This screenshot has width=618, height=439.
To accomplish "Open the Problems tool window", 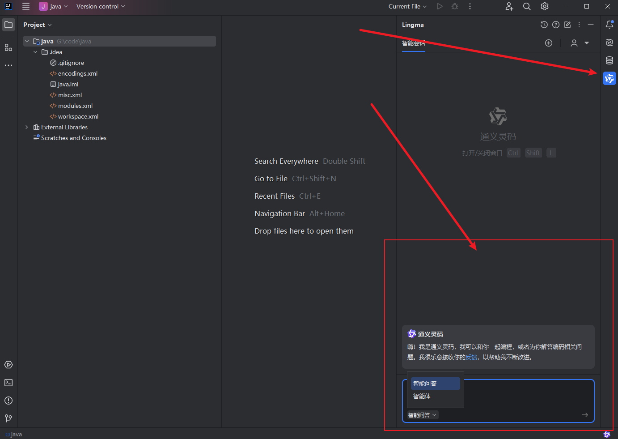I will click(x=8, y=401).
